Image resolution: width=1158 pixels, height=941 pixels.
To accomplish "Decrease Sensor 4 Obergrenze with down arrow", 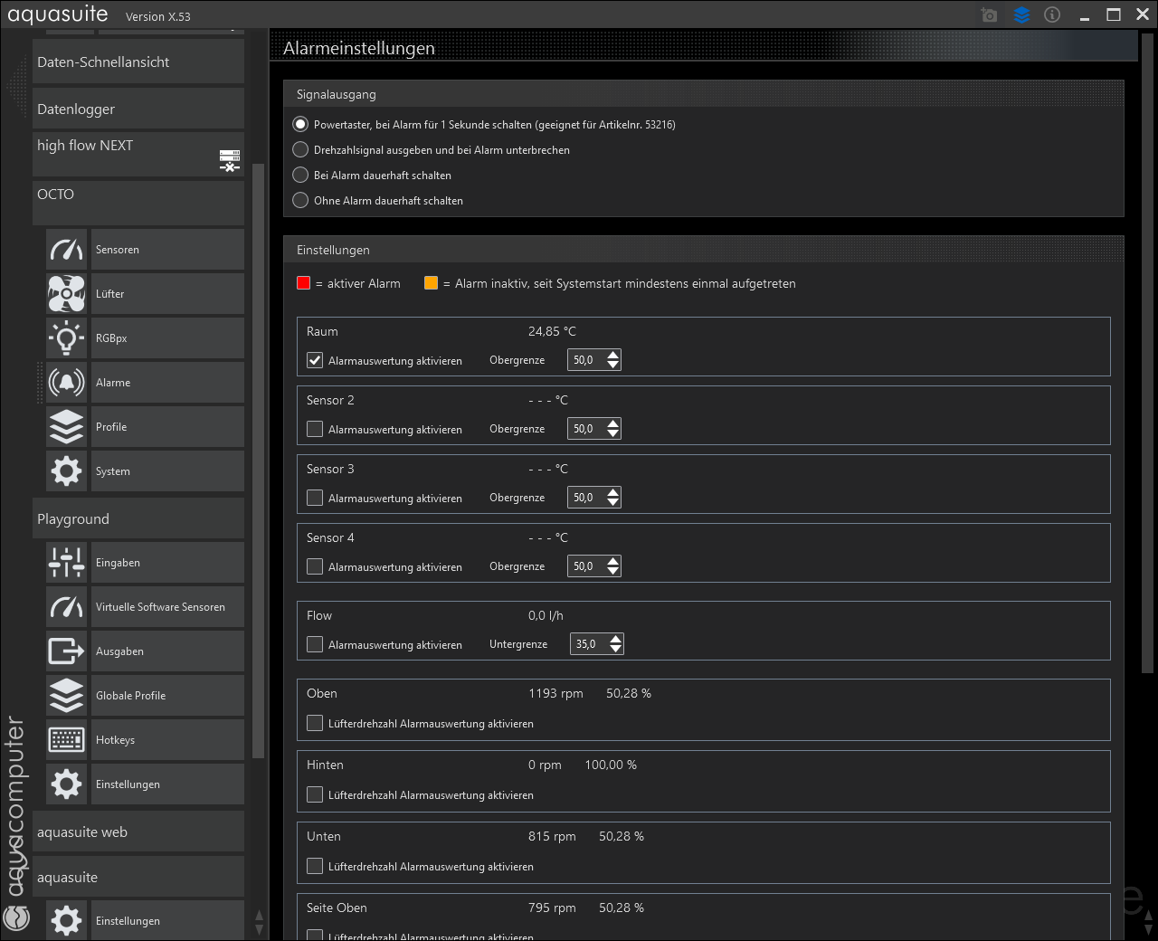I will [x=613, y=572].
